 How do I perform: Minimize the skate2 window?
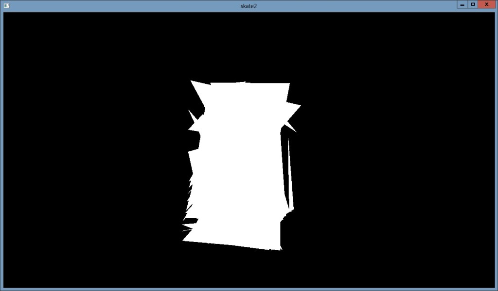click(x=462, y=4)
